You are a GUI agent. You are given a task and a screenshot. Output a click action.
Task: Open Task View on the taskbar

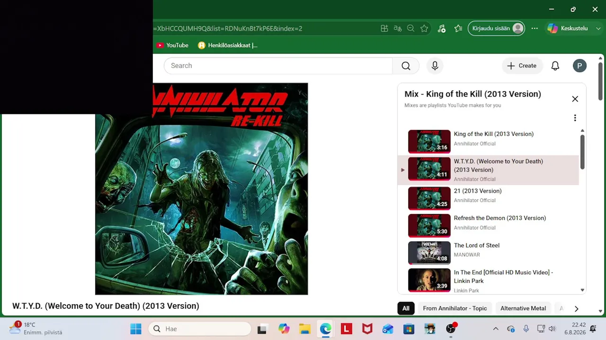pos(262,329)
